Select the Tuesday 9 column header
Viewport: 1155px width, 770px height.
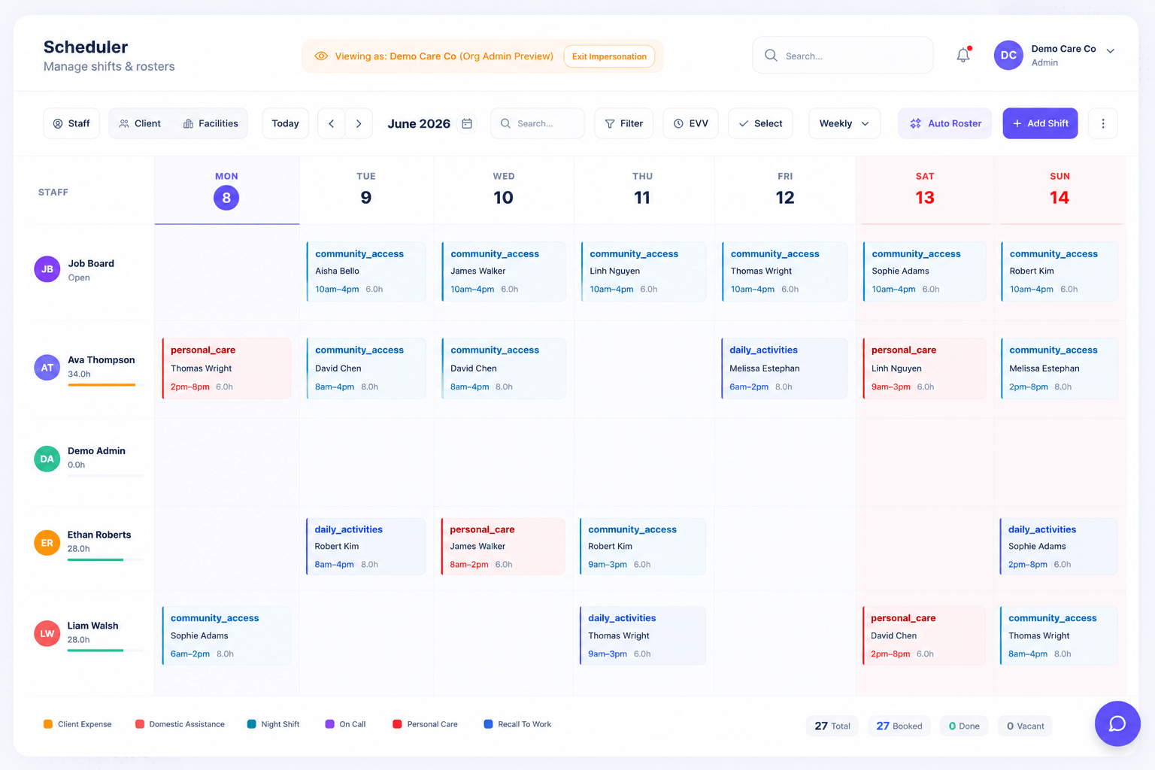tap(366, 190)
